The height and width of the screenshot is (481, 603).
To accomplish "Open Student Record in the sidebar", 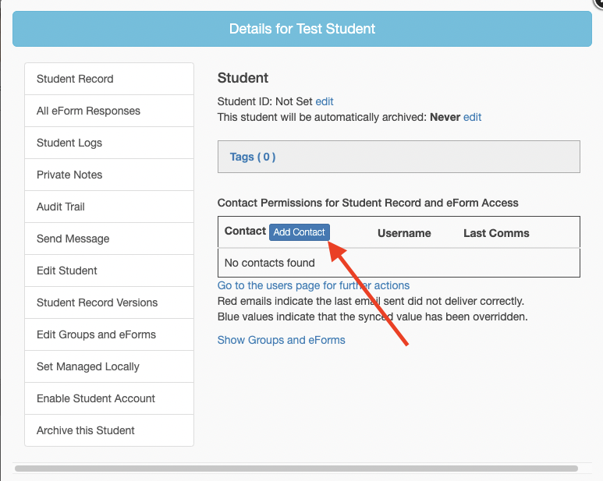I will (x=75, y=79).
